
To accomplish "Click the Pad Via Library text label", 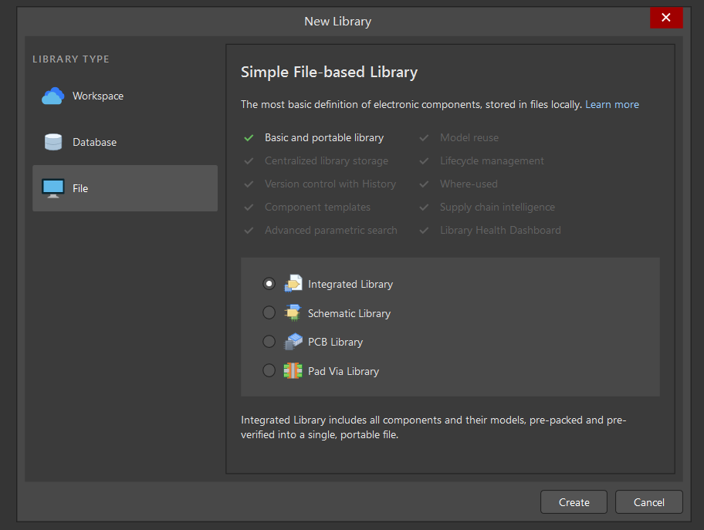I will (x=344, y=371).
